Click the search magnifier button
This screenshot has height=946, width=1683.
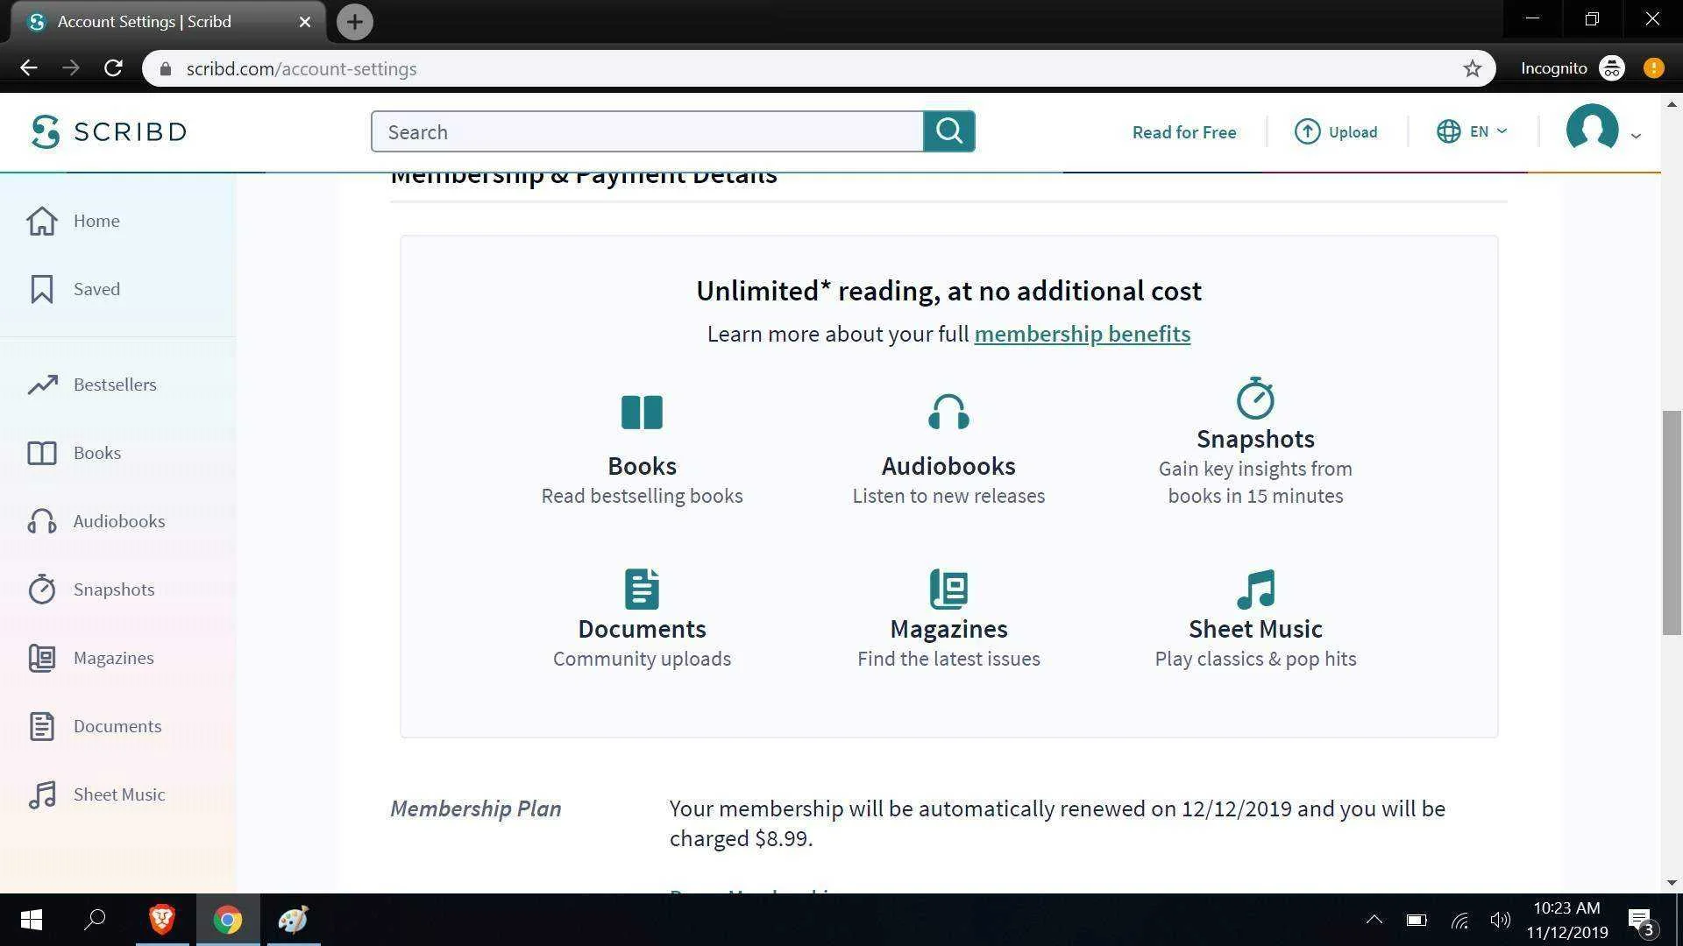pyautogui.click(x=948, y=131)
